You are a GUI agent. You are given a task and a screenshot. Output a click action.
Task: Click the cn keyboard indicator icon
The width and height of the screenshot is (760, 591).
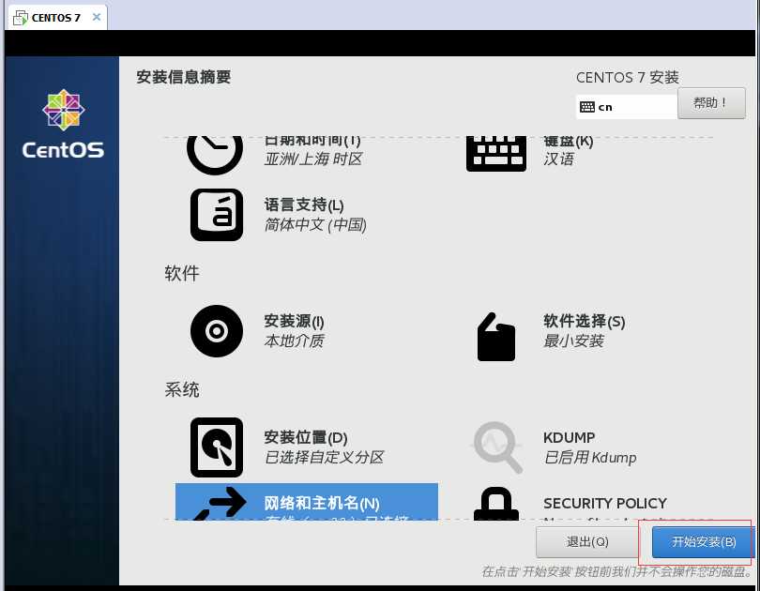pyautogui.click(x=587, y=107)
